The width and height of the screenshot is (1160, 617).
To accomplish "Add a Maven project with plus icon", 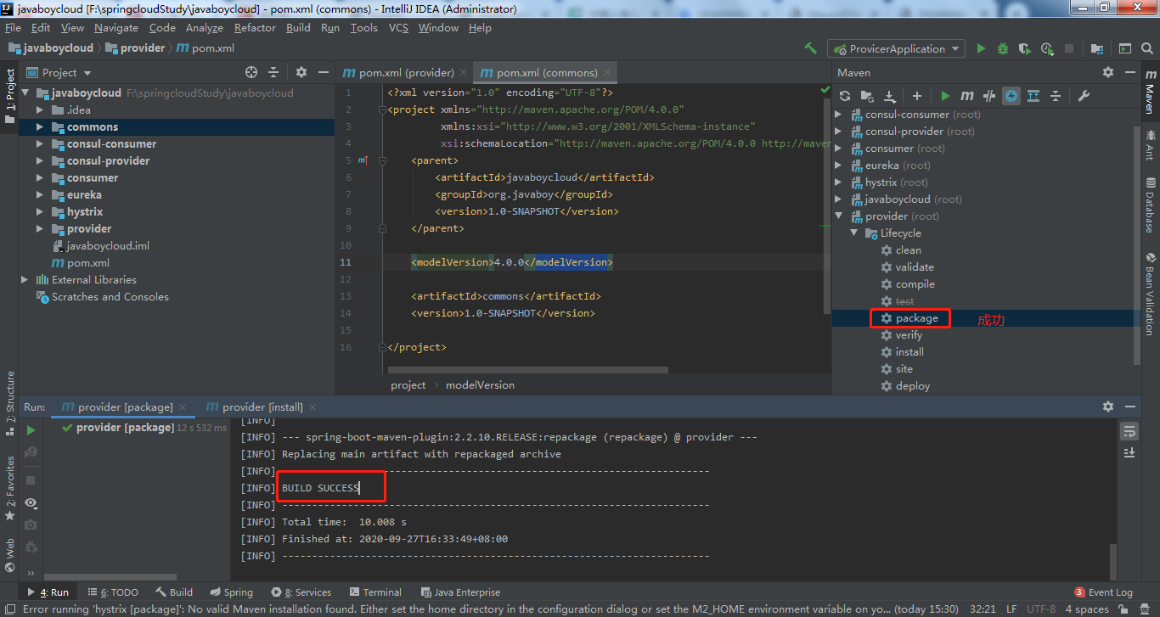I will point(917,96).
